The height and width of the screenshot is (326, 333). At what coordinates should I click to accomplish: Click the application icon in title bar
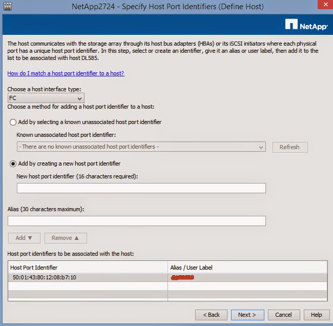8,6
